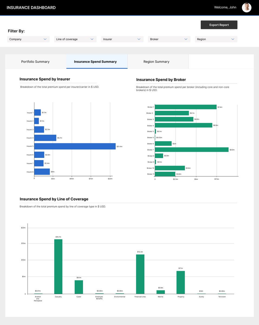Click the $0.03m broker value label
The image size is (259, 325).
pos(159,138)
